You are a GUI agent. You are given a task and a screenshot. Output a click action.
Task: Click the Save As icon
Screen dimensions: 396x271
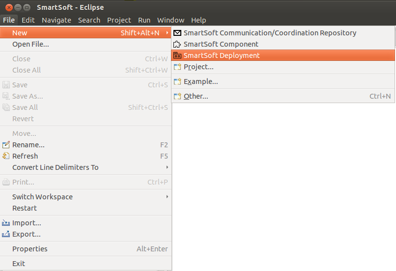click(x=6, y=96)
